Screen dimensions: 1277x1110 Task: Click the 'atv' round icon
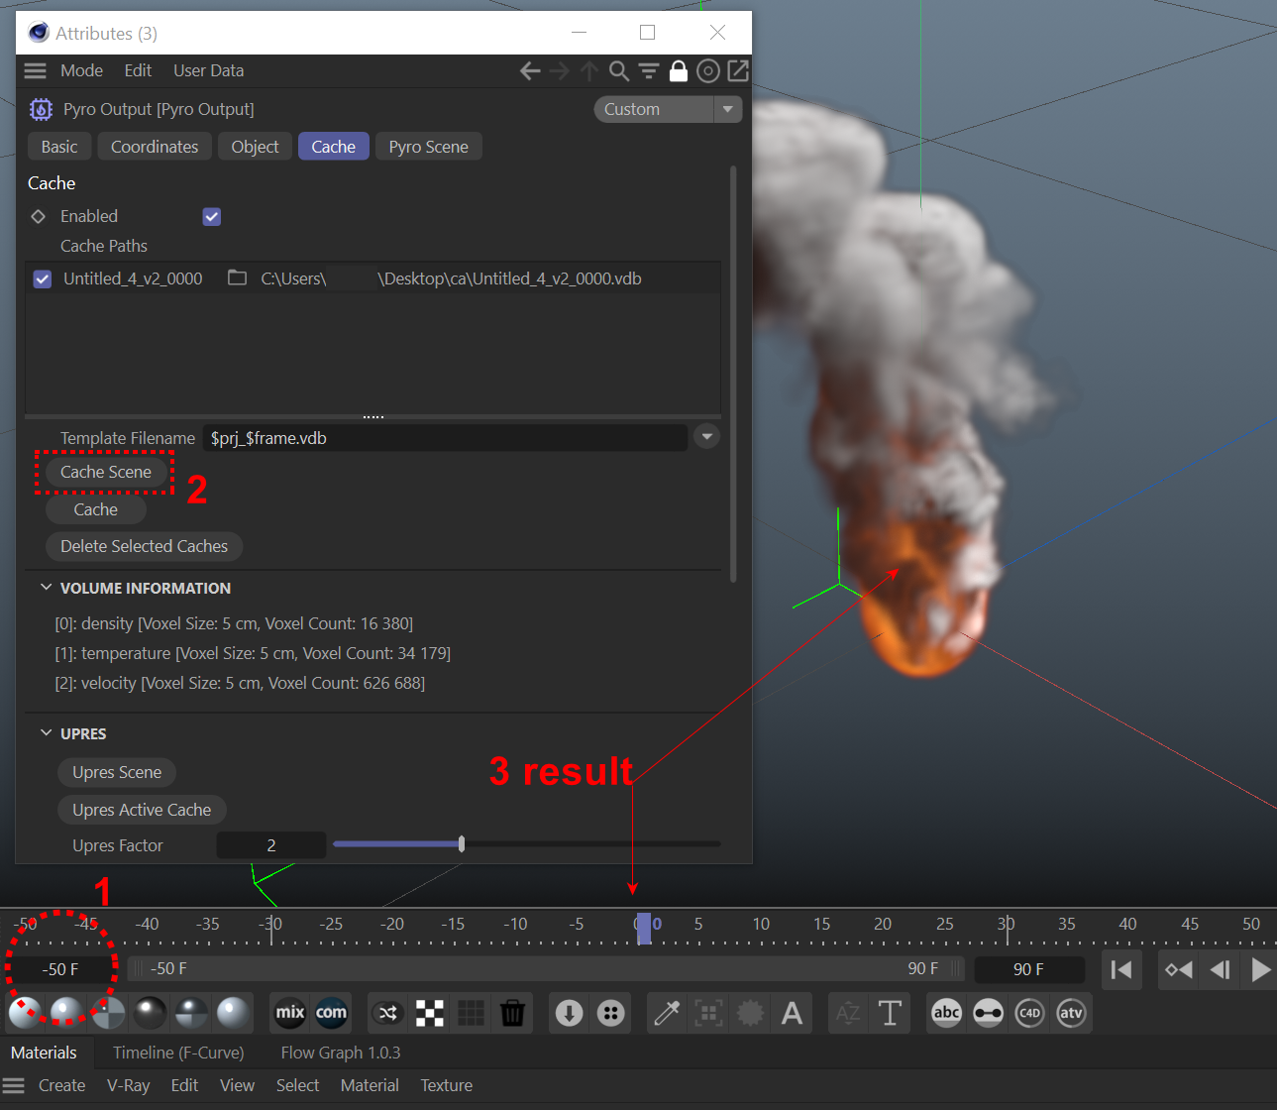1071,1013
